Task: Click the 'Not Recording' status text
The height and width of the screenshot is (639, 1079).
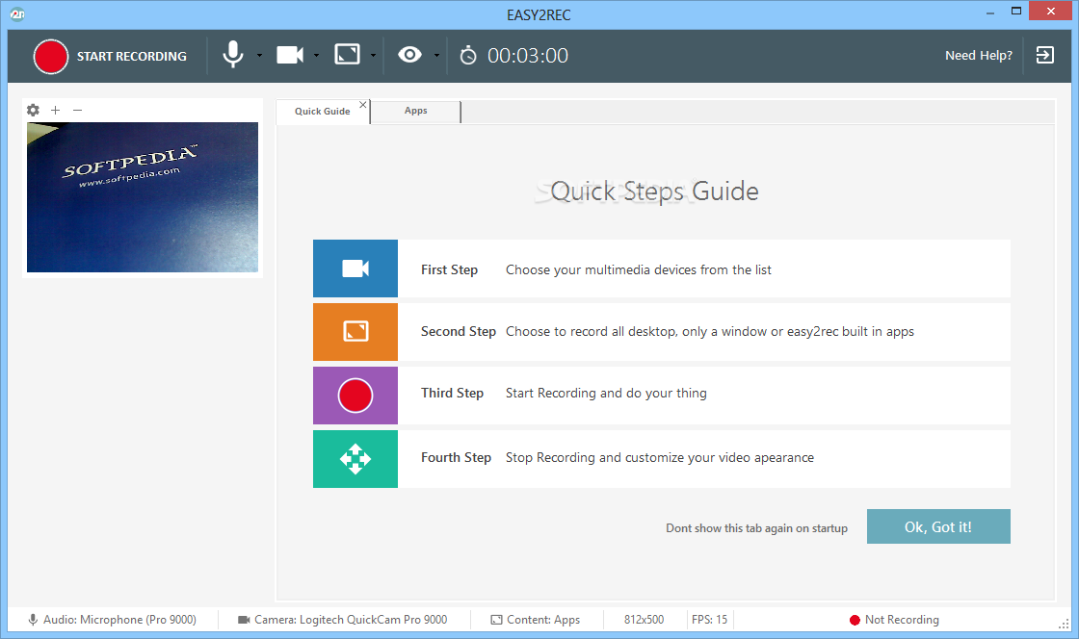Action: tap(902, 620)
